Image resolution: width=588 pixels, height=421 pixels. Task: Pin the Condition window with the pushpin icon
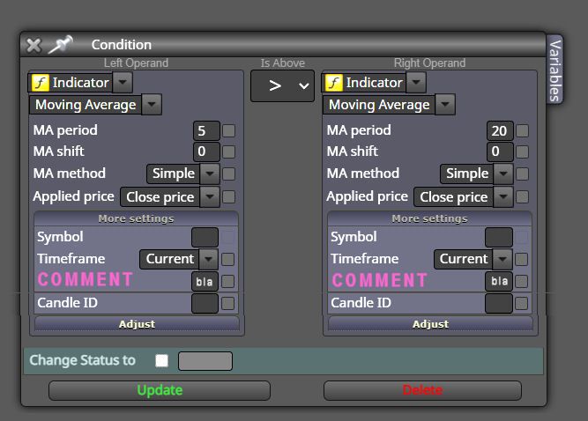(60, 45)
